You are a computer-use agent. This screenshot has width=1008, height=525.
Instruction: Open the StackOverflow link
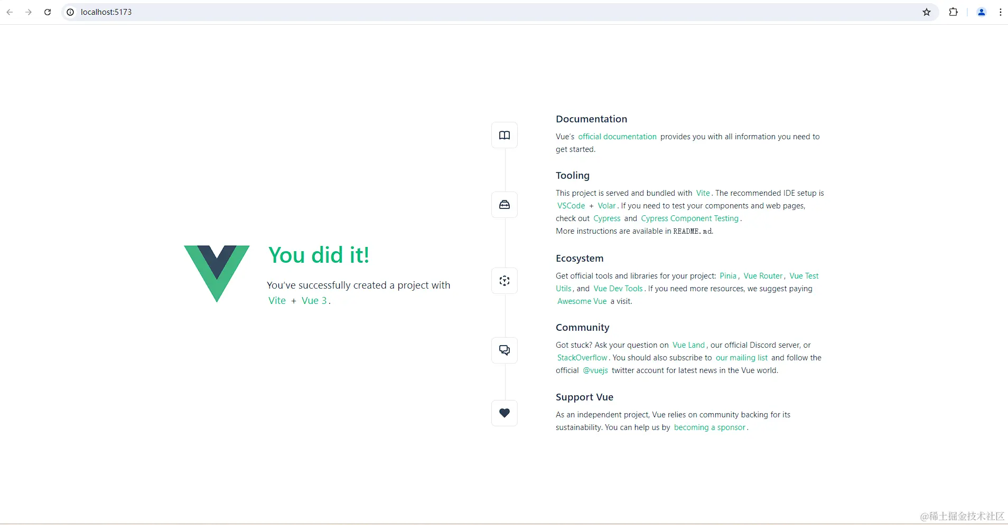(582, 358)
